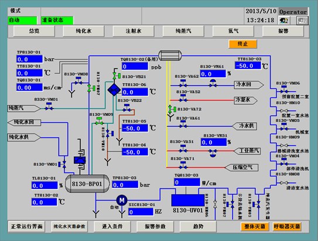Viewport: 318px width, 241px height.
Task: Click valve 8130-VM10
Action: click(x=110, y=134)
